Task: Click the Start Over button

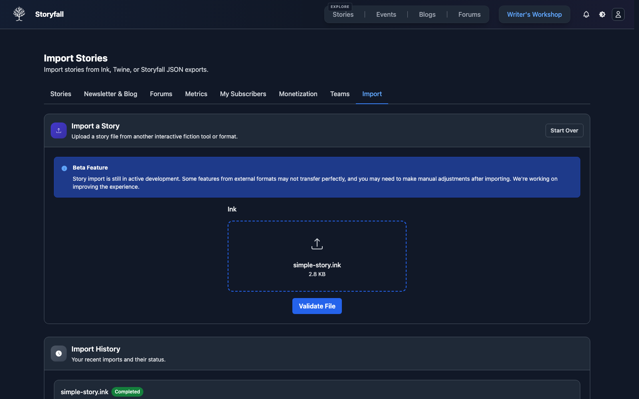Action: point(564,130)
